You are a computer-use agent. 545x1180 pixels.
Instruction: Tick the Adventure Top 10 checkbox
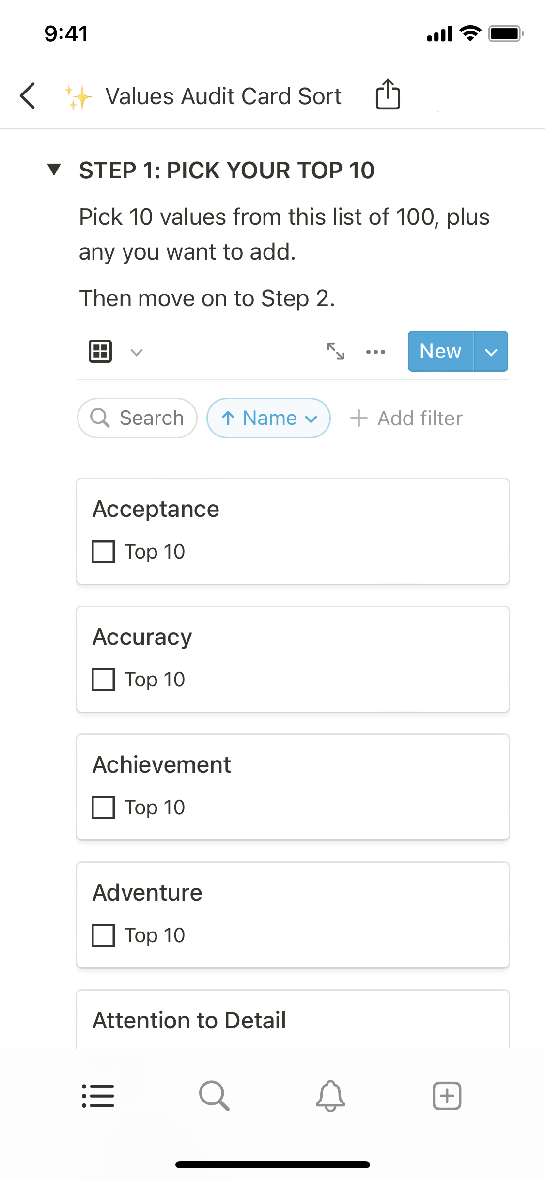pos(103,935)
